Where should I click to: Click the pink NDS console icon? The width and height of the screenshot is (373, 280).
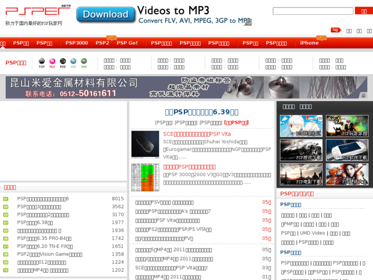point(52,63)
